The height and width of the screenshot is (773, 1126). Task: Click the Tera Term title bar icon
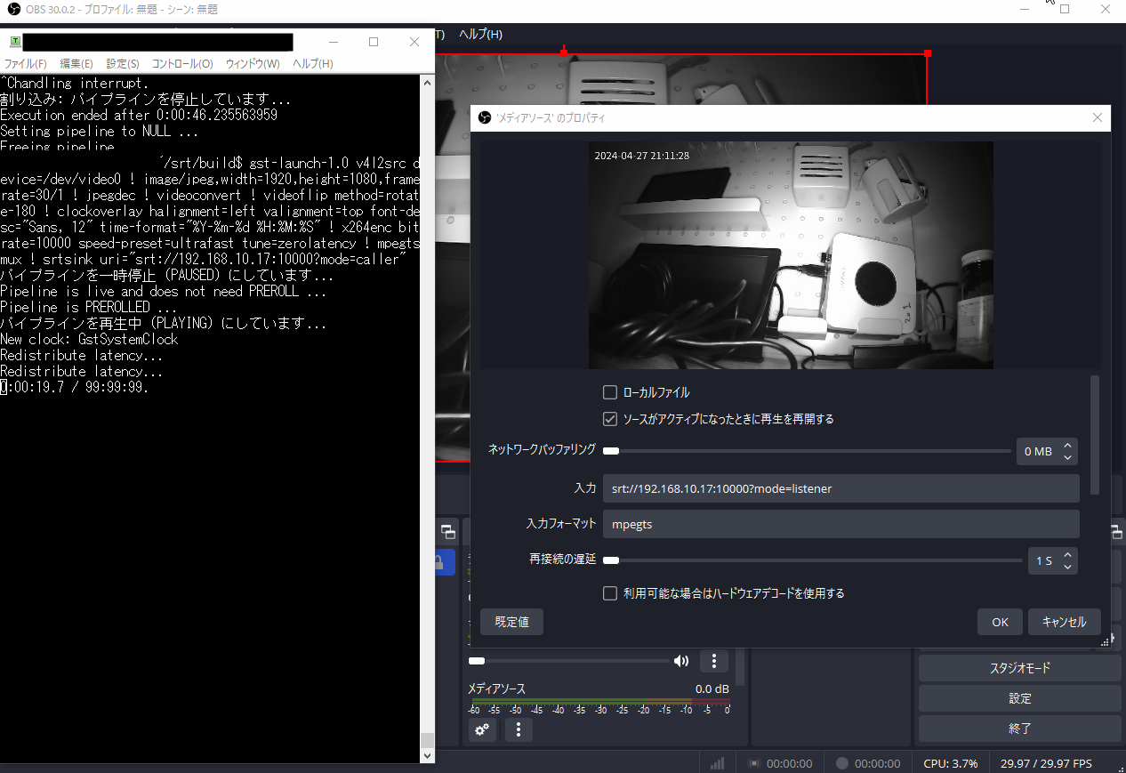(x=14, y=42)
